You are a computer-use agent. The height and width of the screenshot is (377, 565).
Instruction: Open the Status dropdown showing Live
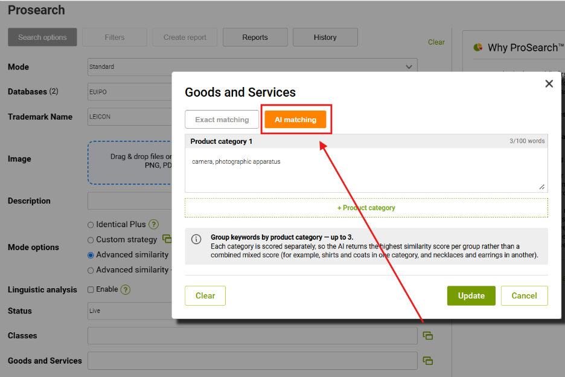pos(130,311)
